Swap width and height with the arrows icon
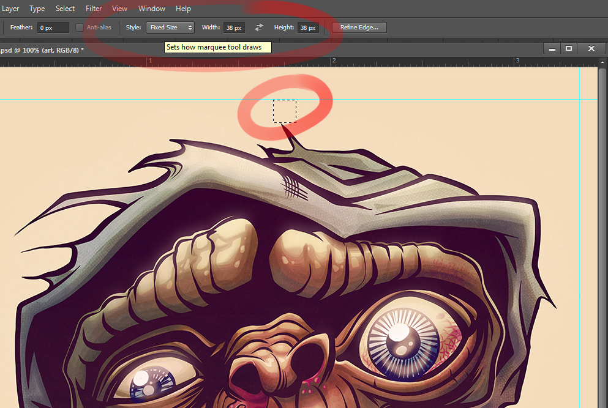This screenshot has width=608, height=408. [258, 28]
